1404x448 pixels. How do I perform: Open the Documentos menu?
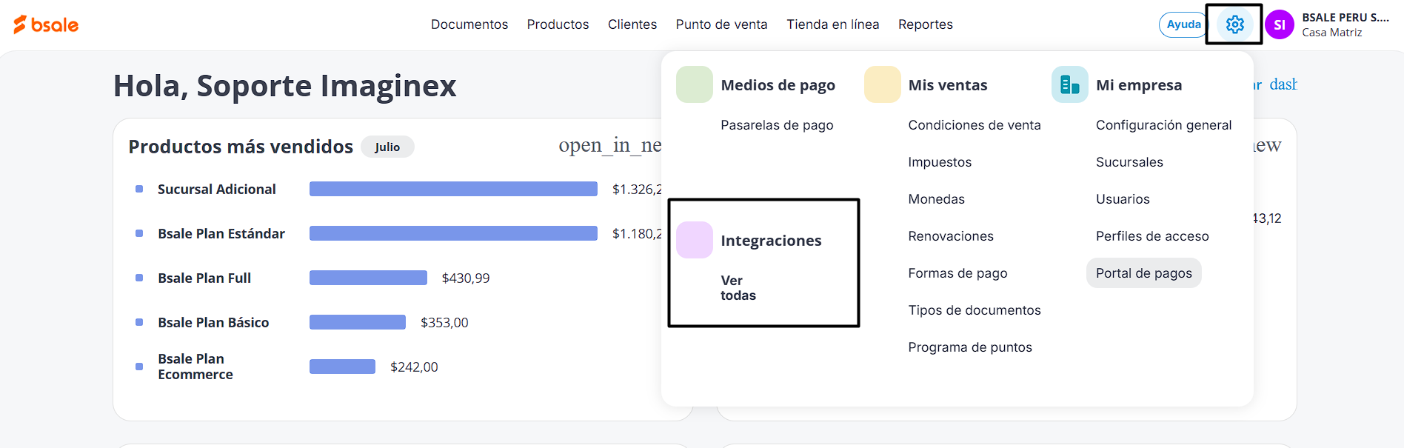point(469,24)
